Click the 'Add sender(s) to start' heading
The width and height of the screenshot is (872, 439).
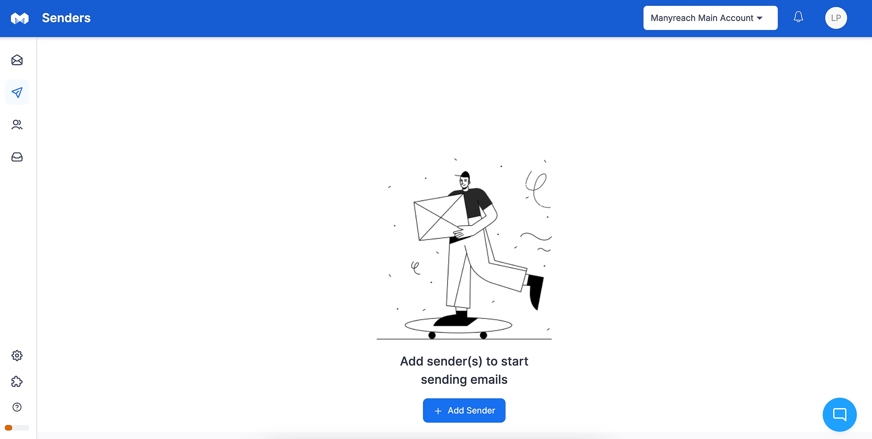click(x=464, y=361)
